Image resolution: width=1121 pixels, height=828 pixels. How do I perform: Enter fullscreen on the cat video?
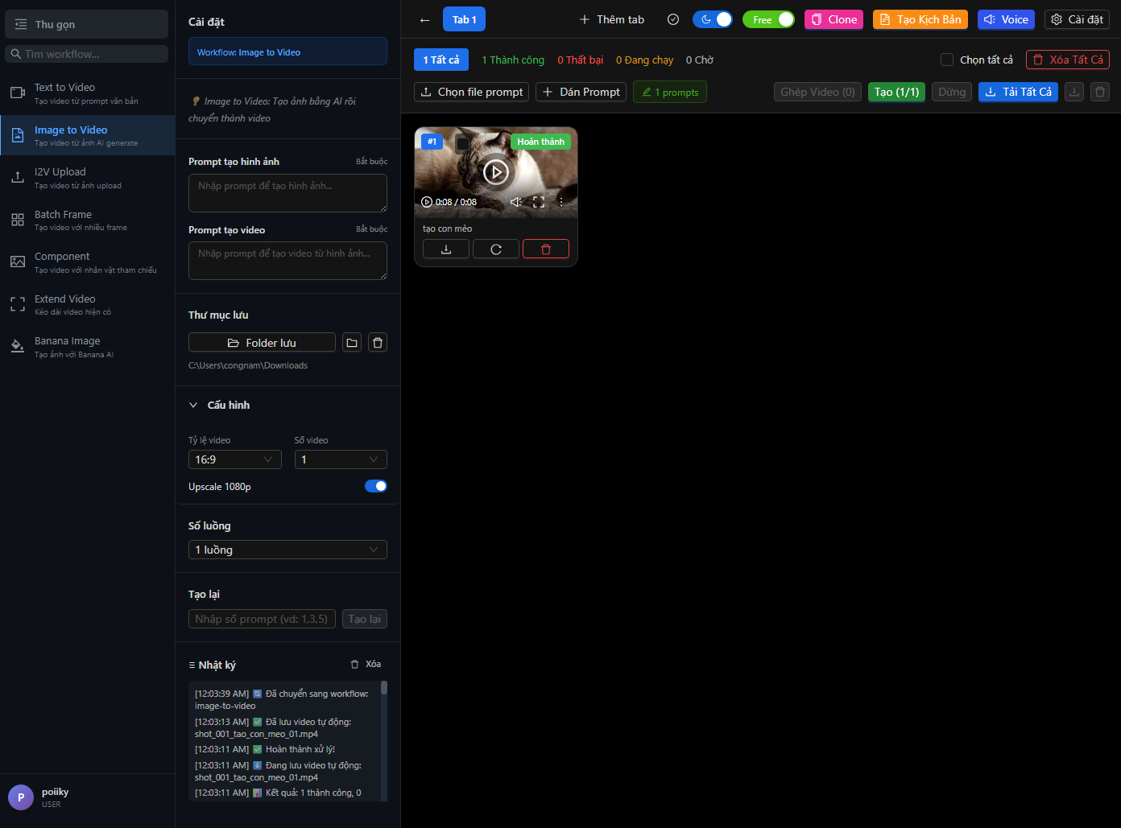point(539,202)
